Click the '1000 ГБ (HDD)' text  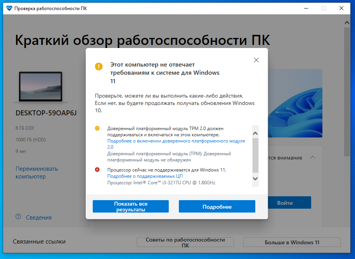coord(31,140)
